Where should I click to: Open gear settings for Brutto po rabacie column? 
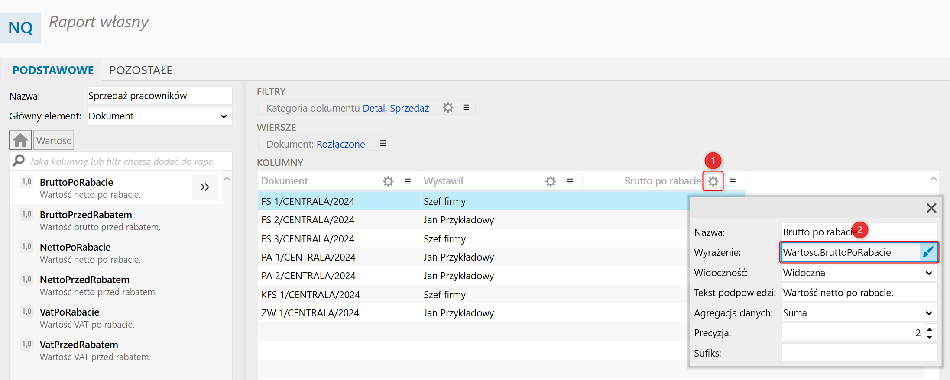pos(713,181)
